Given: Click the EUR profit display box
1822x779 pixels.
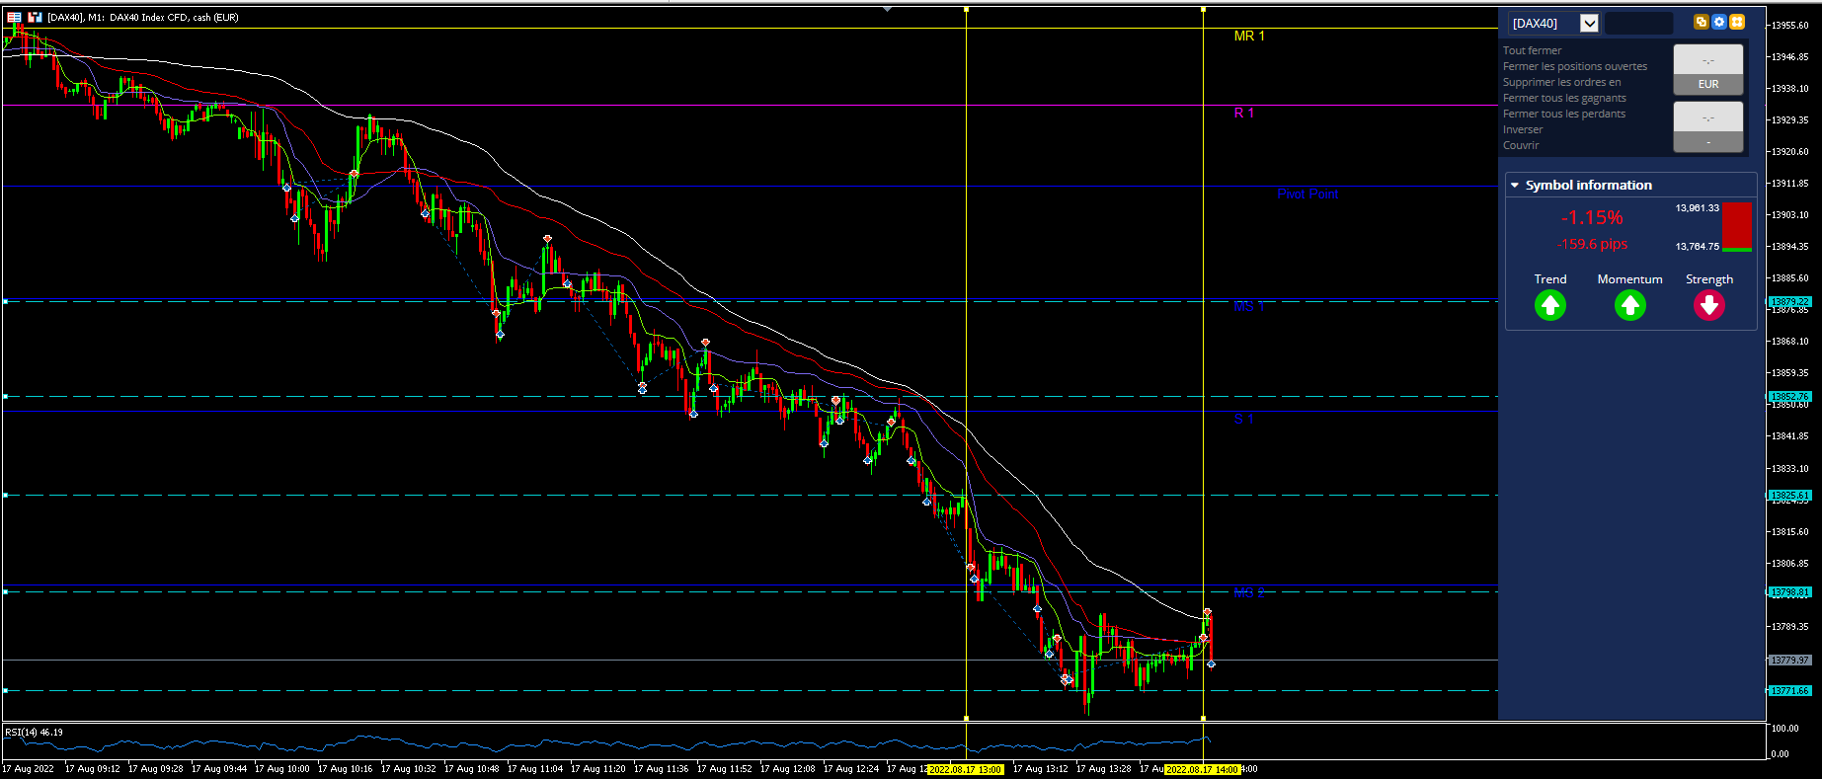Looking at the screenshot, I should tap(1708, 69).
